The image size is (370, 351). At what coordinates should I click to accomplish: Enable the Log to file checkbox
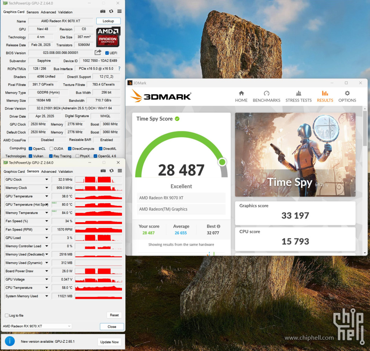point(7,315)
